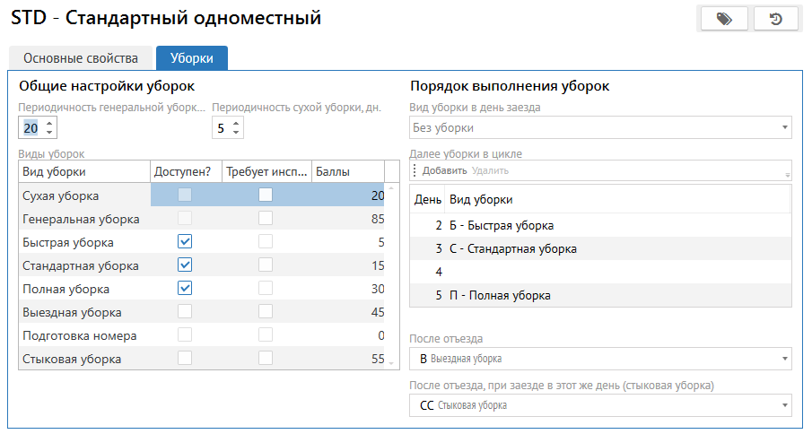Click the Добавить button
The image size is (812, 434).
tap(444, 170)
